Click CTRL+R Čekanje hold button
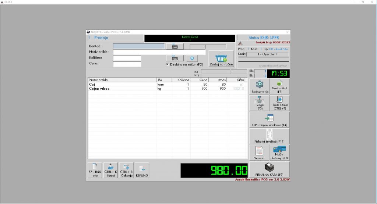Viewport: 377px width, 204px height. (126, 171)
